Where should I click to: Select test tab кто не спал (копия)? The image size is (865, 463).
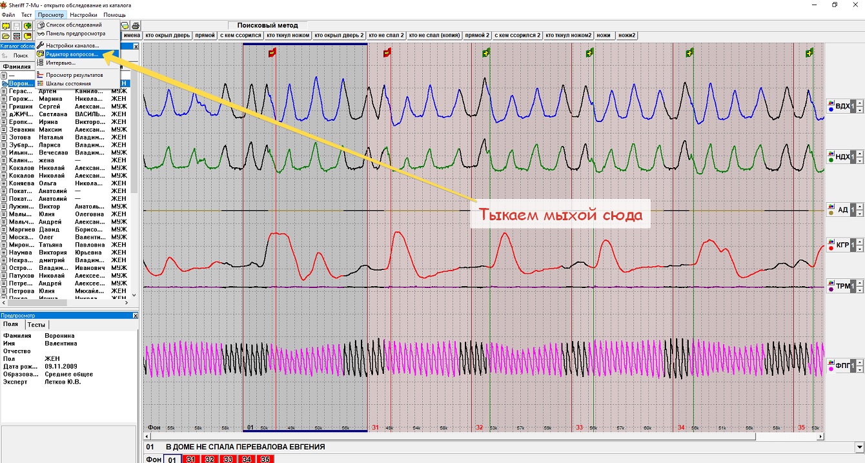pos(434,36)
